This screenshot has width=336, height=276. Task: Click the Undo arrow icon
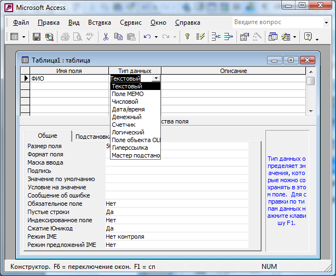147,37
